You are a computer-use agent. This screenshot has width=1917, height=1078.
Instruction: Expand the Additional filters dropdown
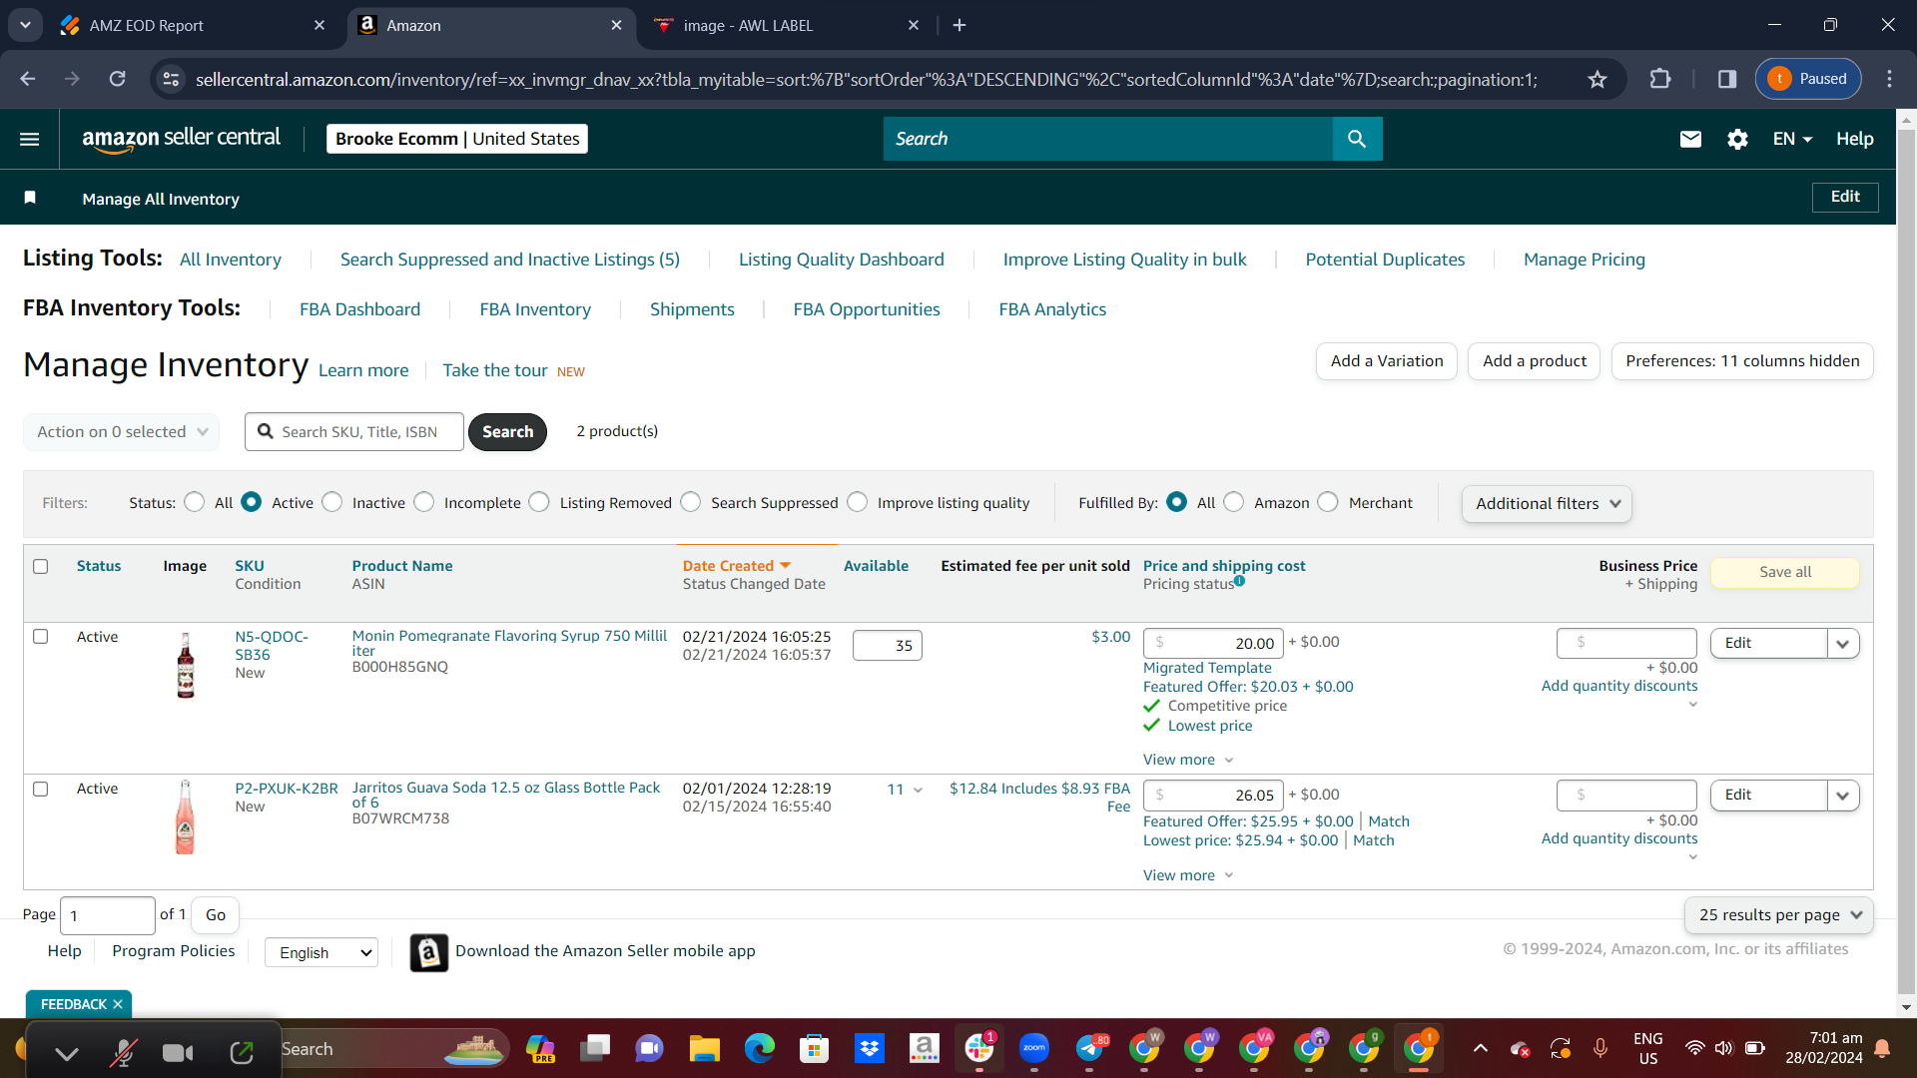1548,504
